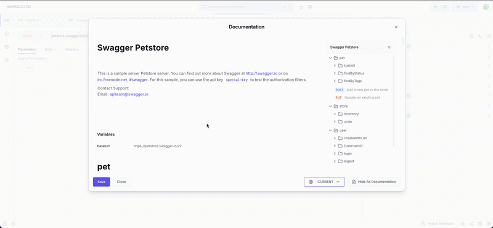
Task: Open the REST link icon in left sidebar
Action: point(7,20)
